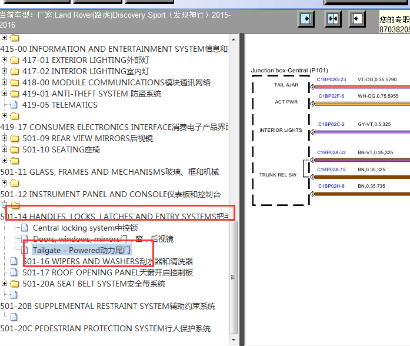Click the Junction box-Central (P101) label
This screenshot has width=410, height=346.
289,71
